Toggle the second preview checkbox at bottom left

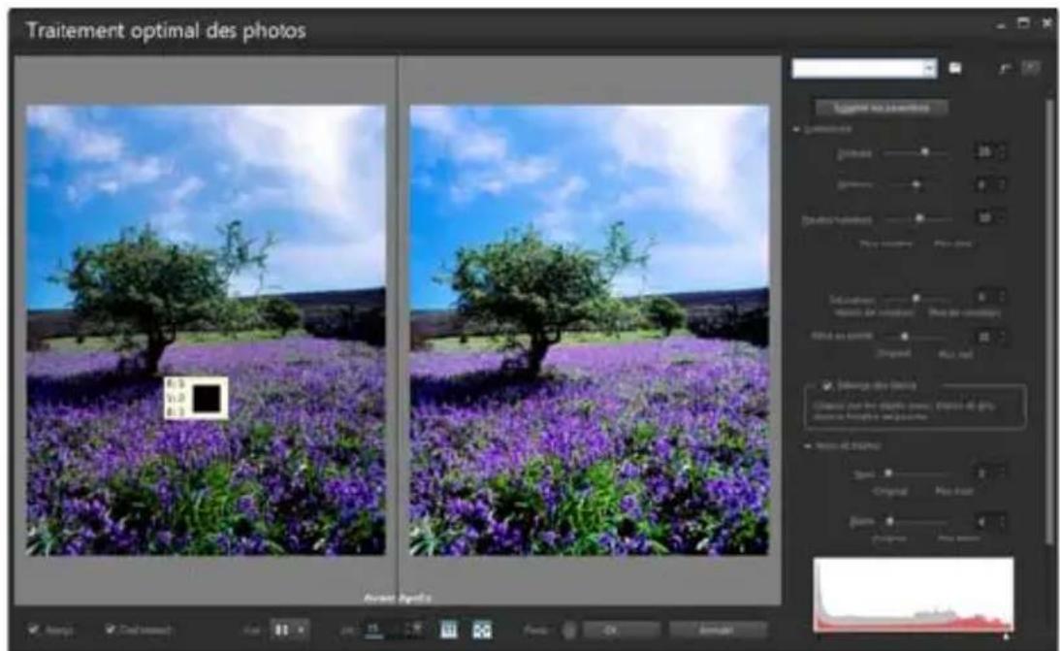click(111, 627)
